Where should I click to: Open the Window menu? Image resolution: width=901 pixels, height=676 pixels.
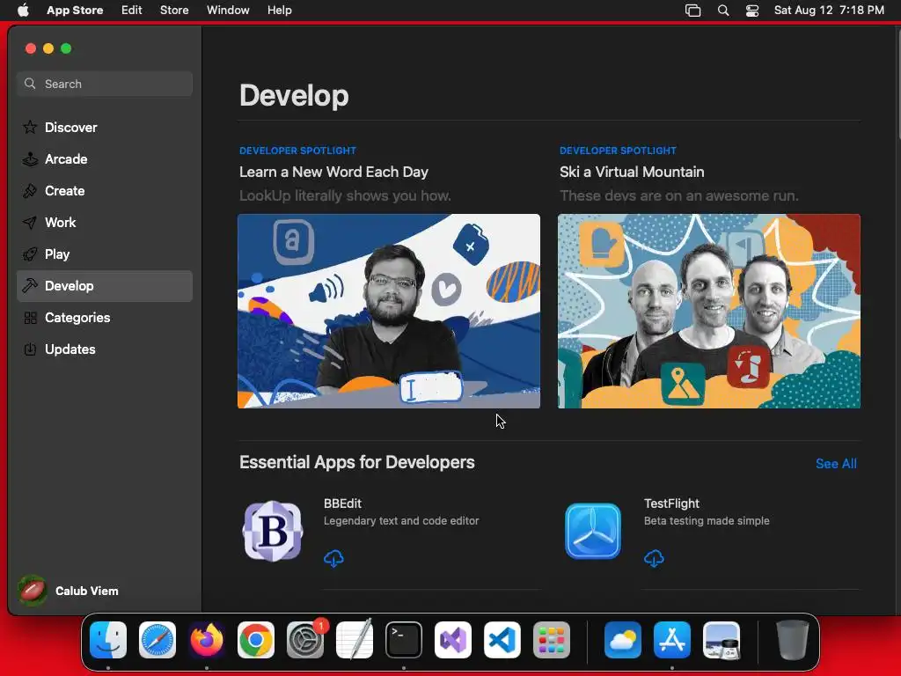coord(228,11)
